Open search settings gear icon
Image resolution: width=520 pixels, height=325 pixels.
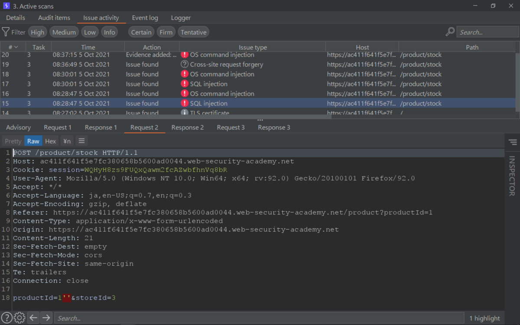pyautogui.click(x=19, y=318)
